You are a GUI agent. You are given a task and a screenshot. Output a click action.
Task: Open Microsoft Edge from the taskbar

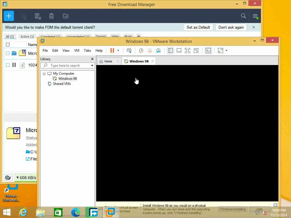pos(76,212)
